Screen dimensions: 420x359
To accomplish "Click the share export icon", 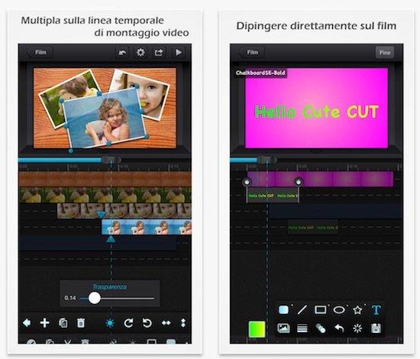I will [159, 53].
